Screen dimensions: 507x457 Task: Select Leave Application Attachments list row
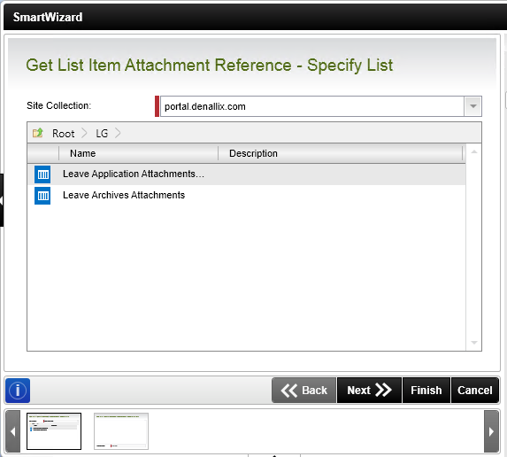tap(247, 174)
